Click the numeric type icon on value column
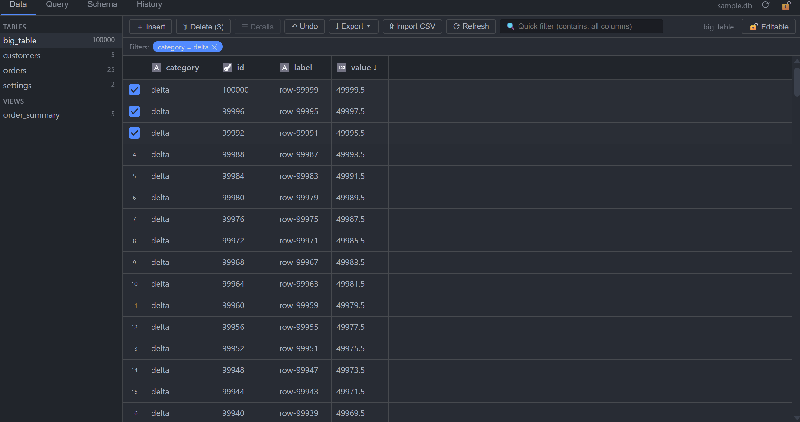 342,68
